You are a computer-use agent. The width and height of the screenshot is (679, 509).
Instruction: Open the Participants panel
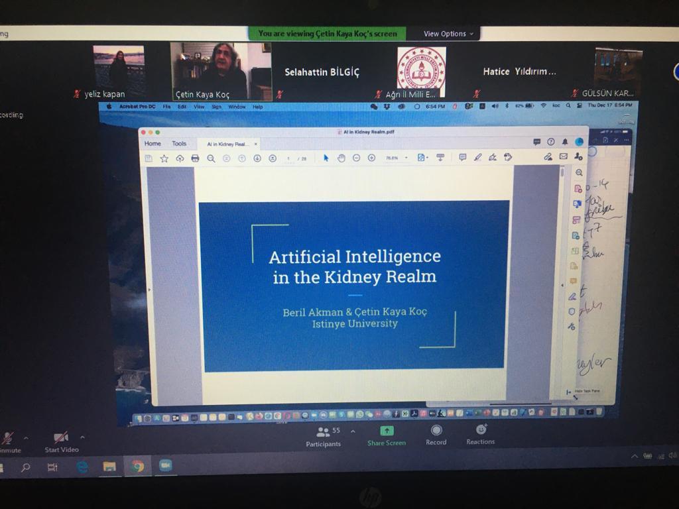coord(324,435)
